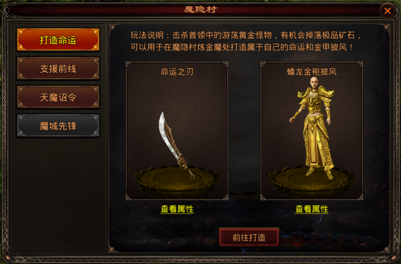401x264 pixels.
Task: Click the bald head of the armored figure
Action: coord(314,83)
